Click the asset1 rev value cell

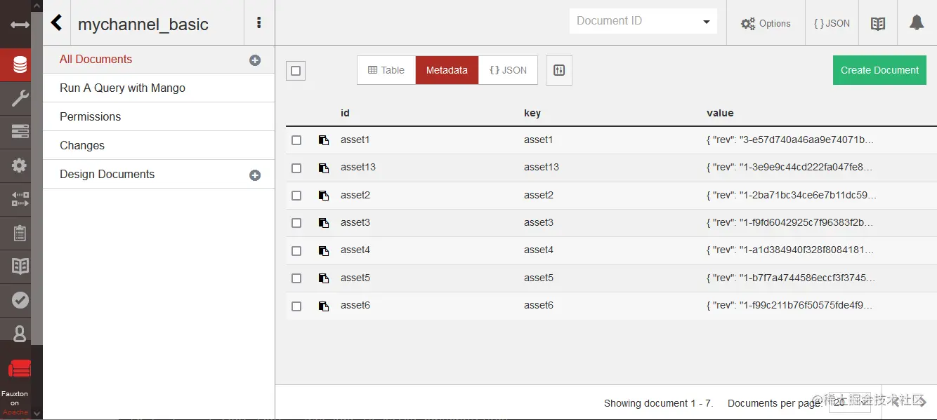click(790, 140)
